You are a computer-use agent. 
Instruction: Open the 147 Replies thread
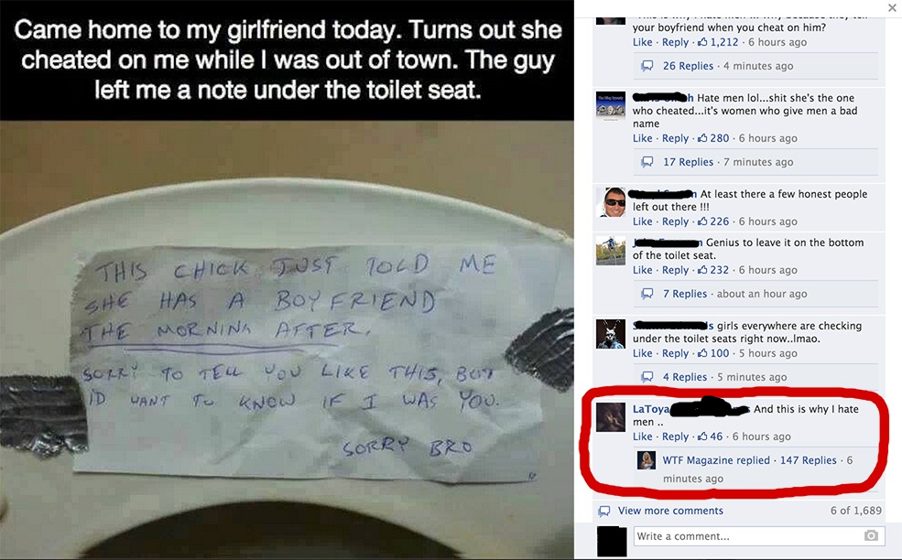click(x=809, y=460)
